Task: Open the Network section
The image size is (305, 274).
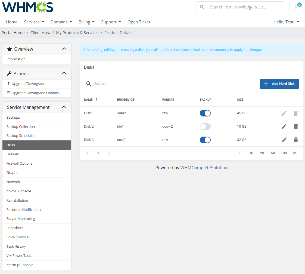Action: click(37, 182)
